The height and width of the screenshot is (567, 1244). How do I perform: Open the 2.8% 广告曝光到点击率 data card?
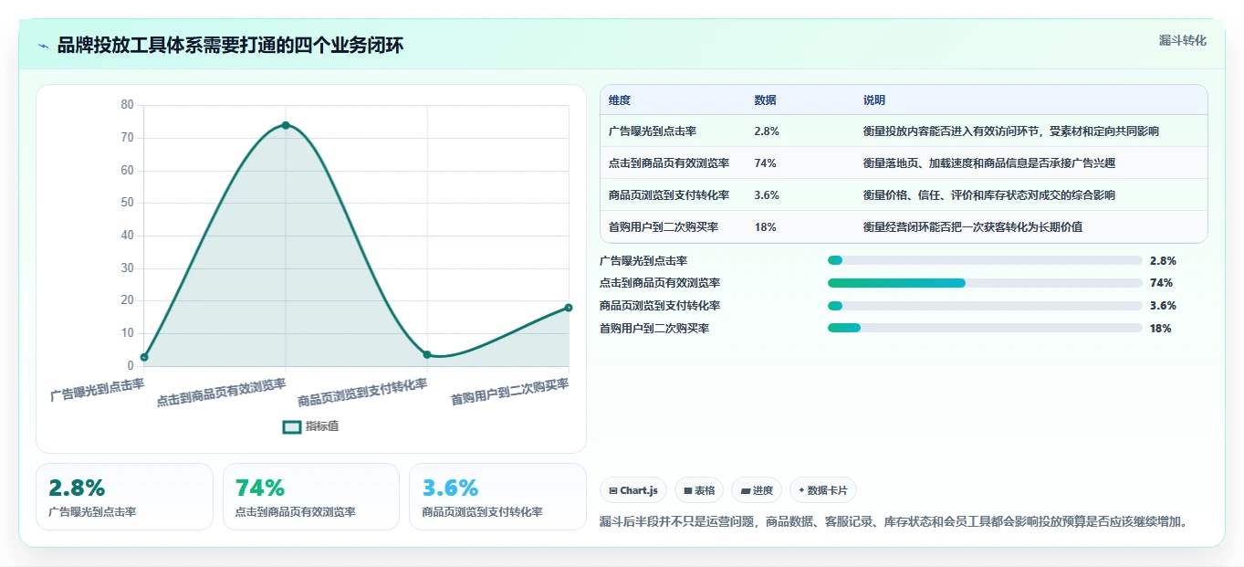[124, 497]
